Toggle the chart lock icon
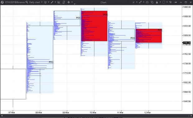The width and height of the screenshot is (193, 118). point(157,2)
